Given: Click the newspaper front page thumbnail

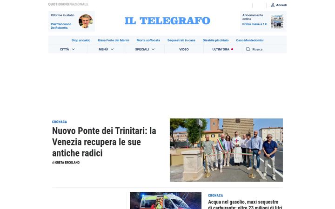Looking at the screenshot, I should [277, 21].
